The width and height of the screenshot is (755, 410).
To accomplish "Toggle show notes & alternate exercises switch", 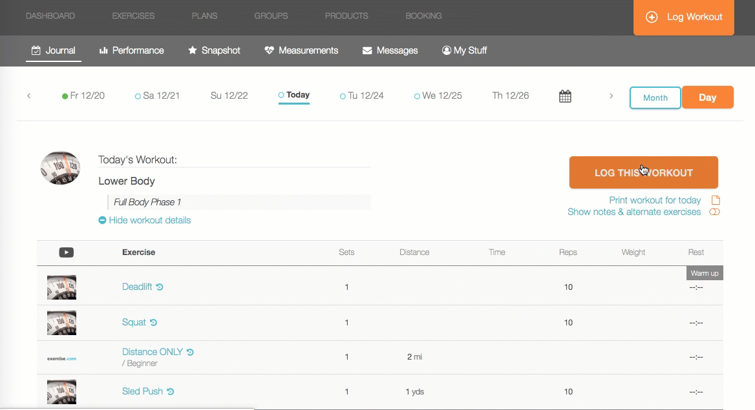I will click(x=714, y=212).
